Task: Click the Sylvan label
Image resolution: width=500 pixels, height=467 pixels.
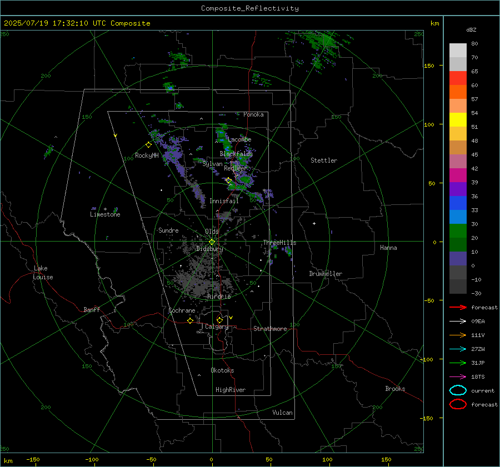Action: [212, 164]
